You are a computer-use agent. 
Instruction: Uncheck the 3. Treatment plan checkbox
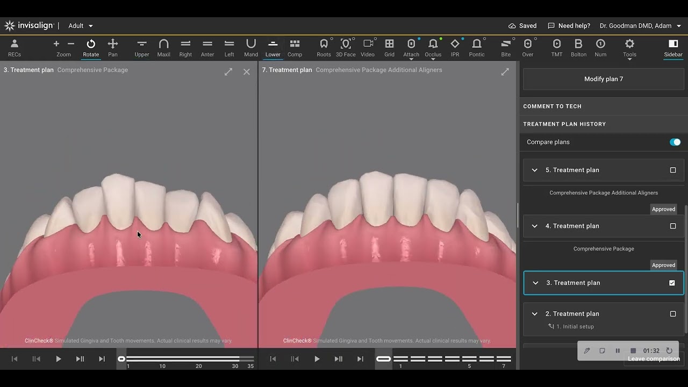pyautogui.click(x=672, y=283)
